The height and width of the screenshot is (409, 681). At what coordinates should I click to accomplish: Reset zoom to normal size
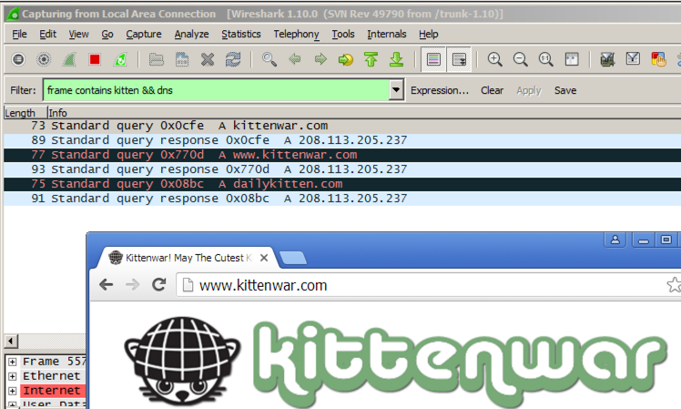pyautogui.click(x=546, y=59)
